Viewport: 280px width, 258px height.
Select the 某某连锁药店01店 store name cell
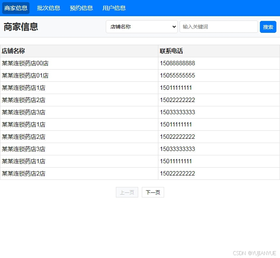tap(79, 75)
